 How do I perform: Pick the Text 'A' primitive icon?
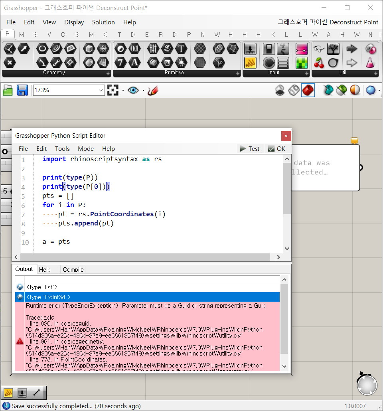[x=134, y=63]
